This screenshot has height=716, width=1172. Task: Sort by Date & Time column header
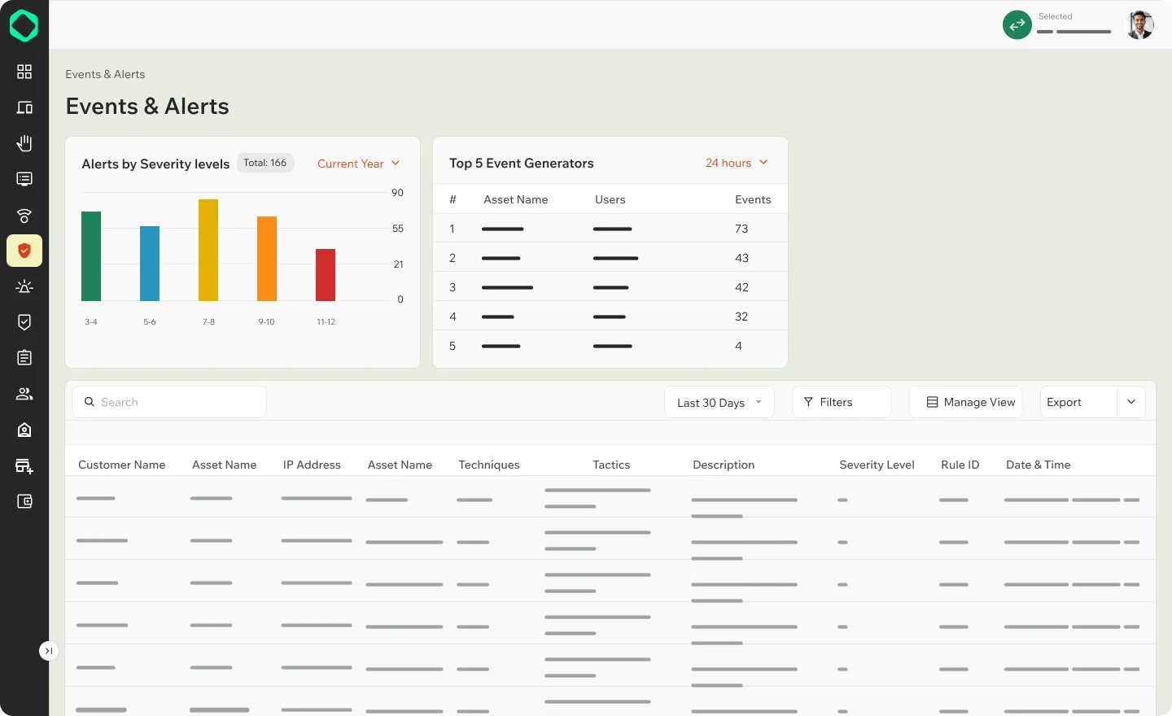[1039, 465]
